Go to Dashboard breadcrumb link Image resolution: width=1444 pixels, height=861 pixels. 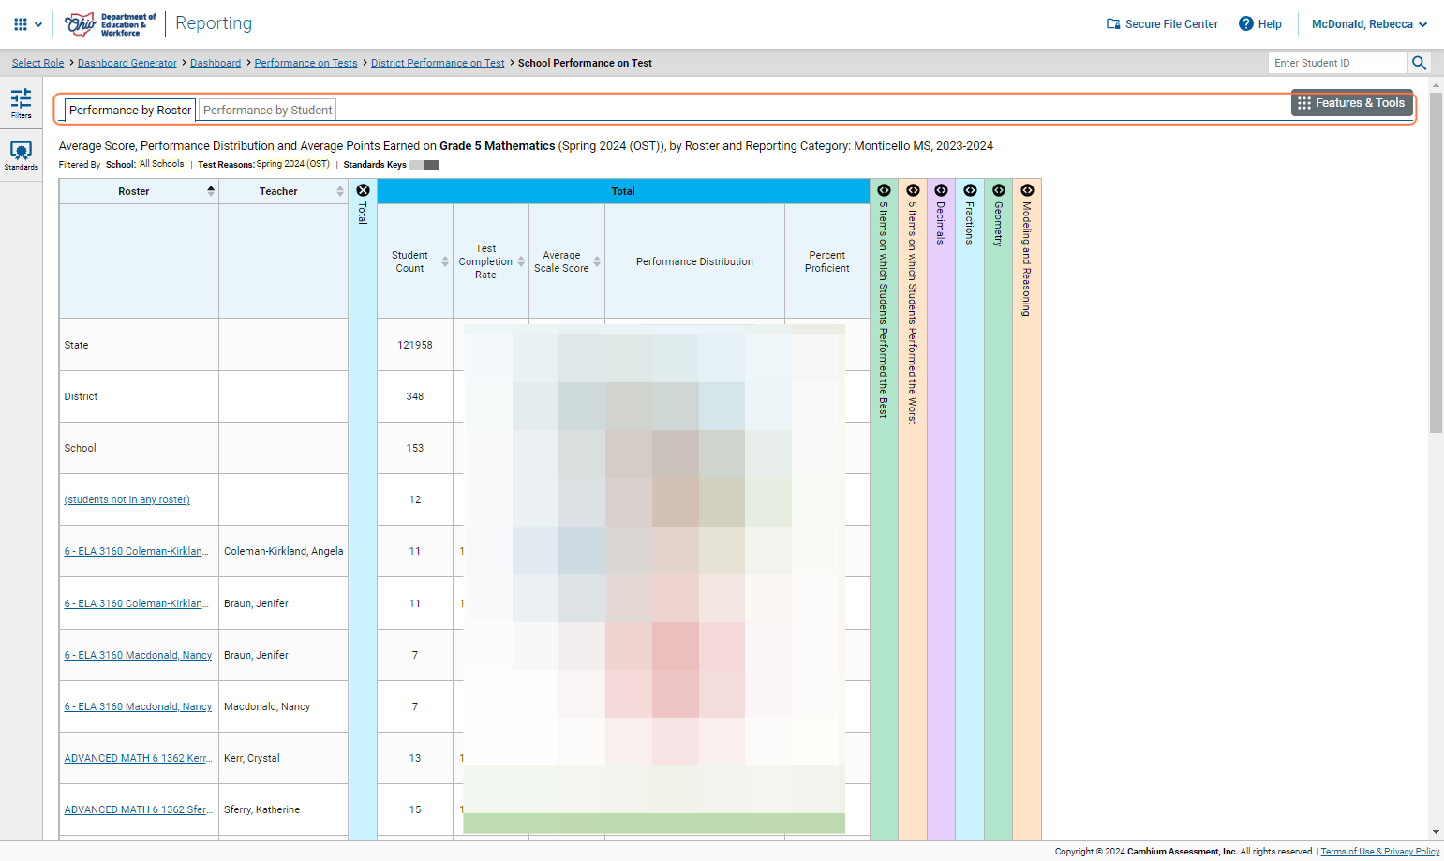216,63
